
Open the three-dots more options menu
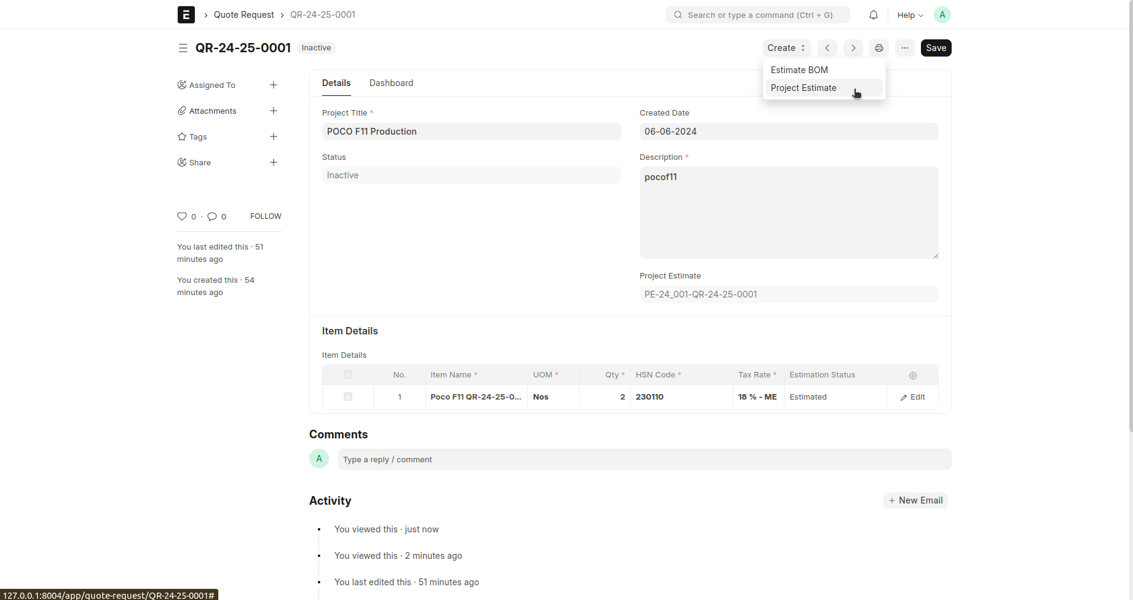tap(905, 48)
